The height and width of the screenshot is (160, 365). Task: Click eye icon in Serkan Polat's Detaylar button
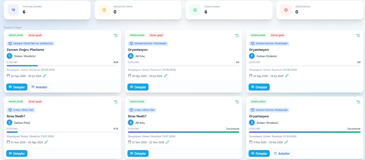tap(10, 153)
